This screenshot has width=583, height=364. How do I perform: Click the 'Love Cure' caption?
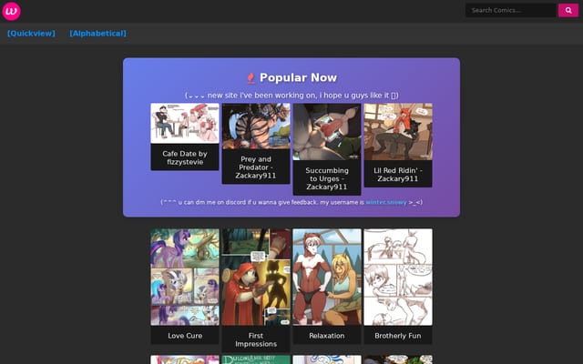click(185, 336)
